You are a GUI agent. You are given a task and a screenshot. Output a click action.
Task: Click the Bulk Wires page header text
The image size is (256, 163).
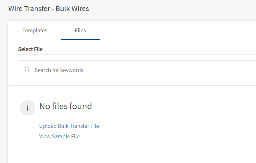[x=72, y=9]
